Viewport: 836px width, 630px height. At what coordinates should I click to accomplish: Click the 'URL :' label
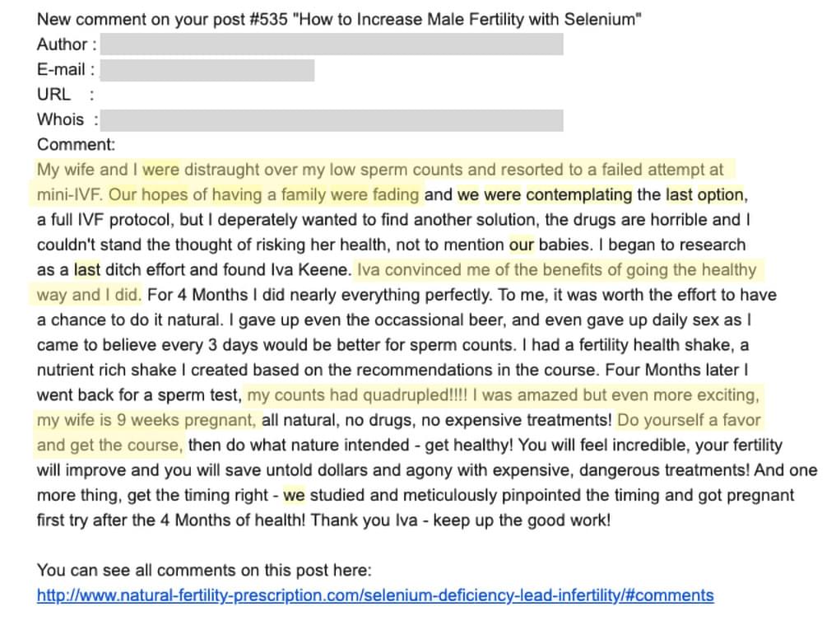66,95
